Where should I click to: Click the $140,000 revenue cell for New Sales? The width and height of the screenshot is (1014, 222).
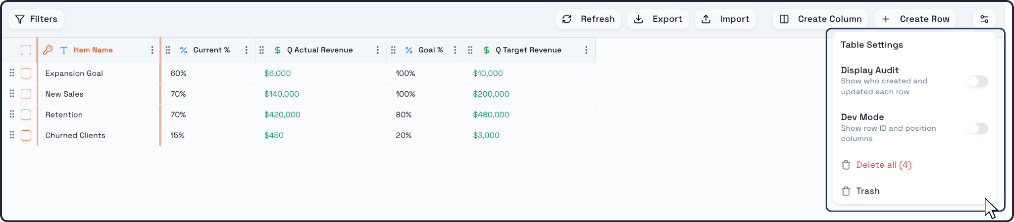click(x=282, y=94)
